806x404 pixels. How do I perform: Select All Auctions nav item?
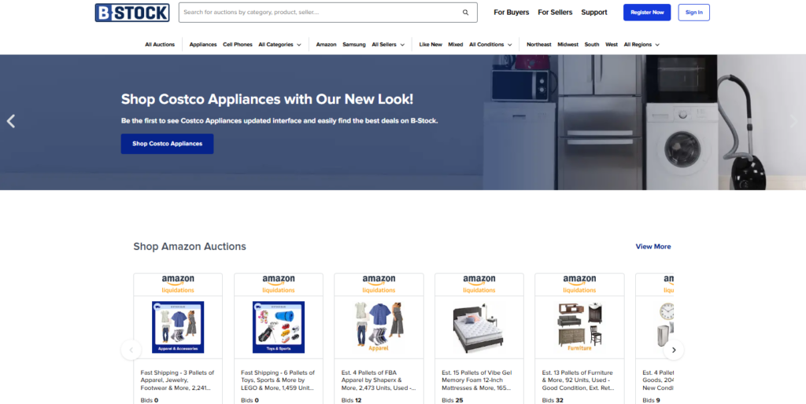pos(160,45)
